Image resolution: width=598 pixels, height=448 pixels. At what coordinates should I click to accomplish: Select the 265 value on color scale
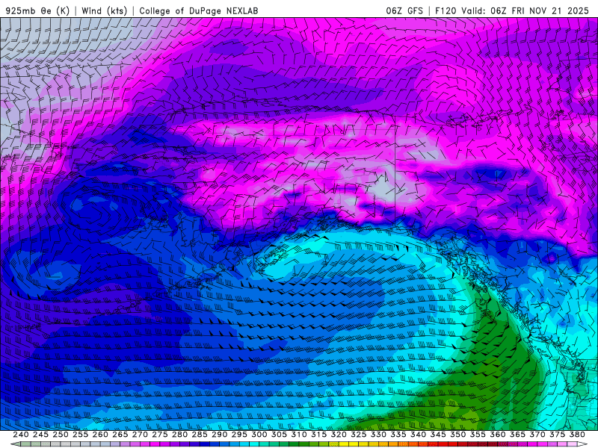120,435
